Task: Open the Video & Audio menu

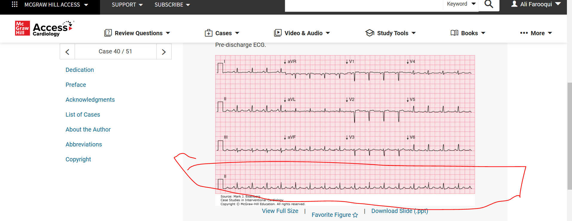Action: click(x=302, y=33)
